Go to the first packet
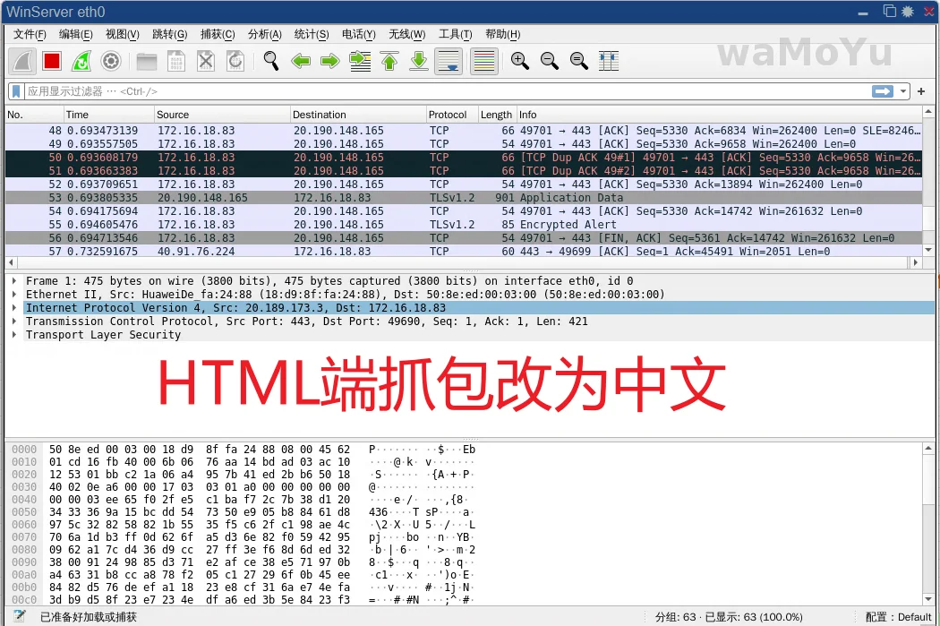 [x=389, y=61]
